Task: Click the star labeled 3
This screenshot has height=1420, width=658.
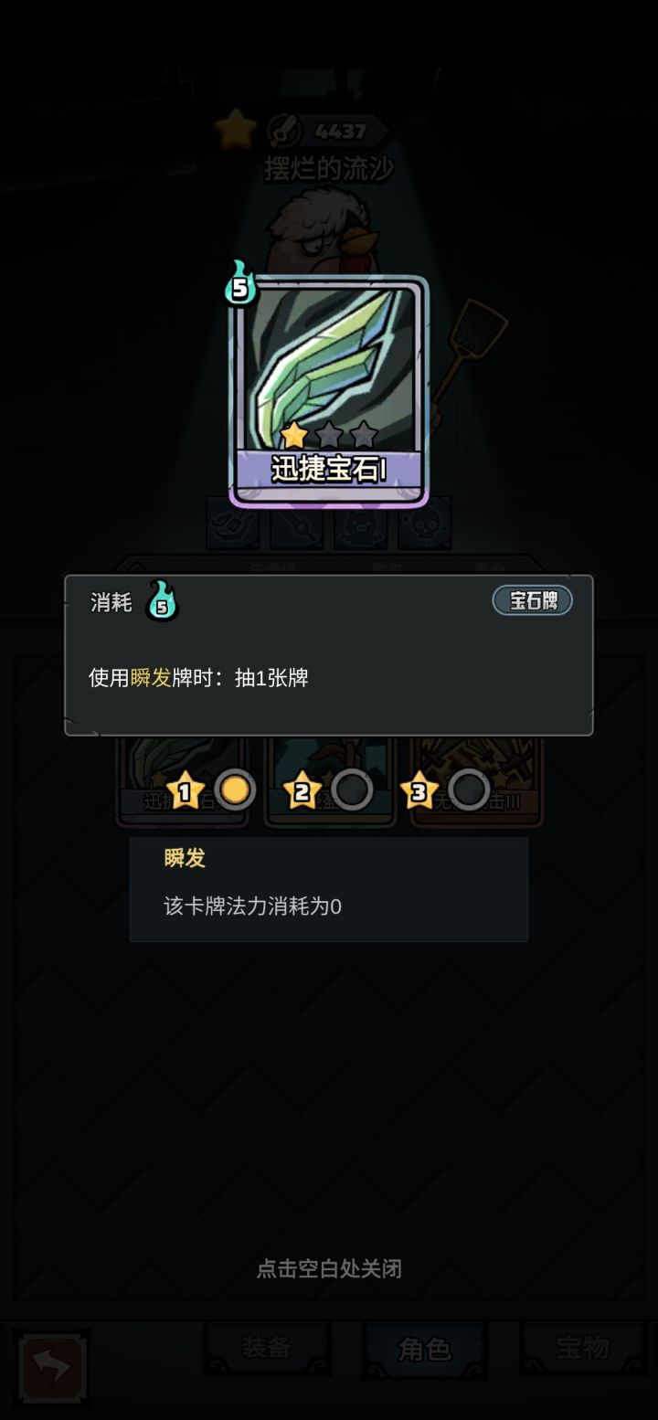Action: point(419,791)
